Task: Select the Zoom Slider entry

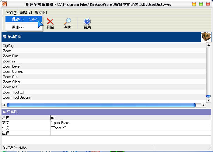Action: [104, 82]
